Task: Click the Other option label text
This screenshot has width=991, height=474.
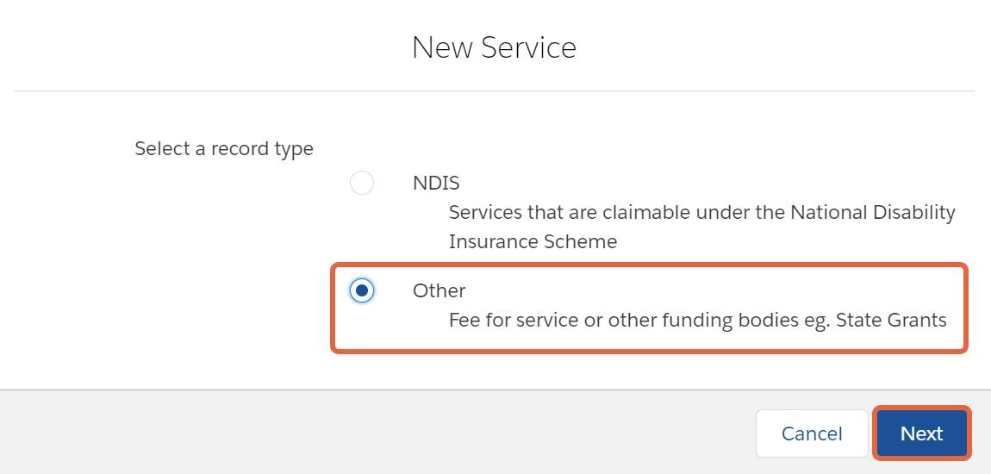Action: (x=439, y=290)
